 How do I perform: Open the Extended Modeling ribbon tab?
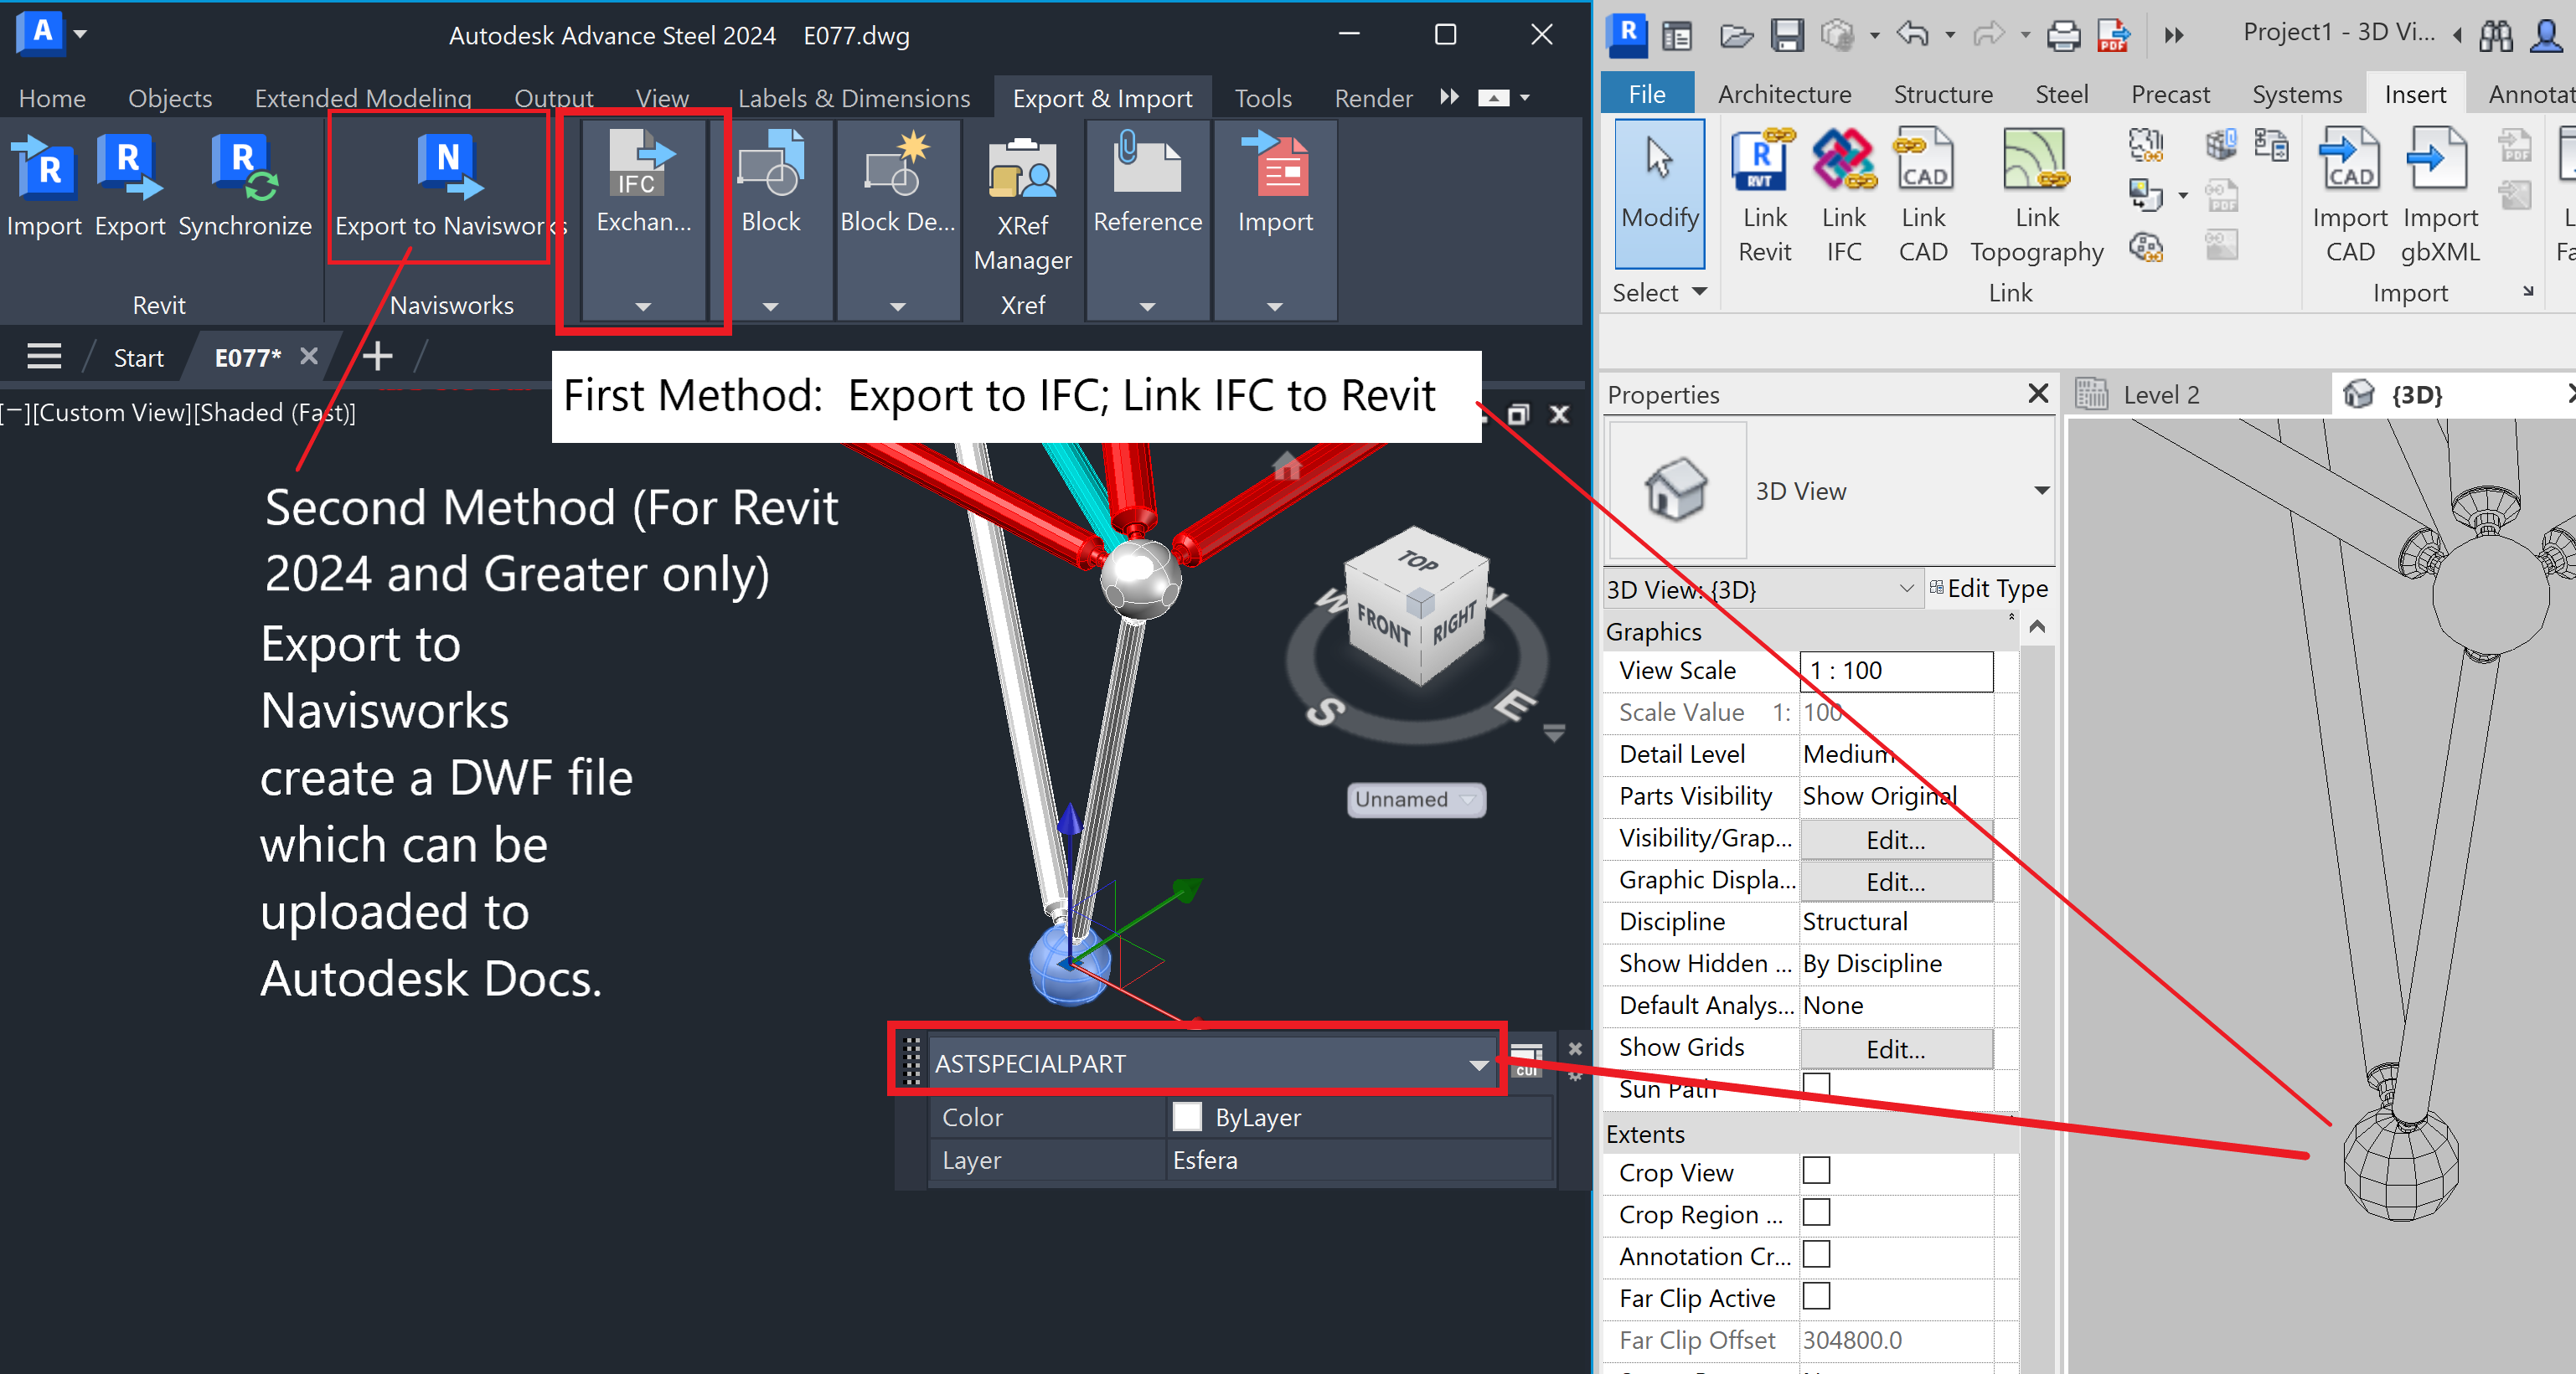point(362,97)
